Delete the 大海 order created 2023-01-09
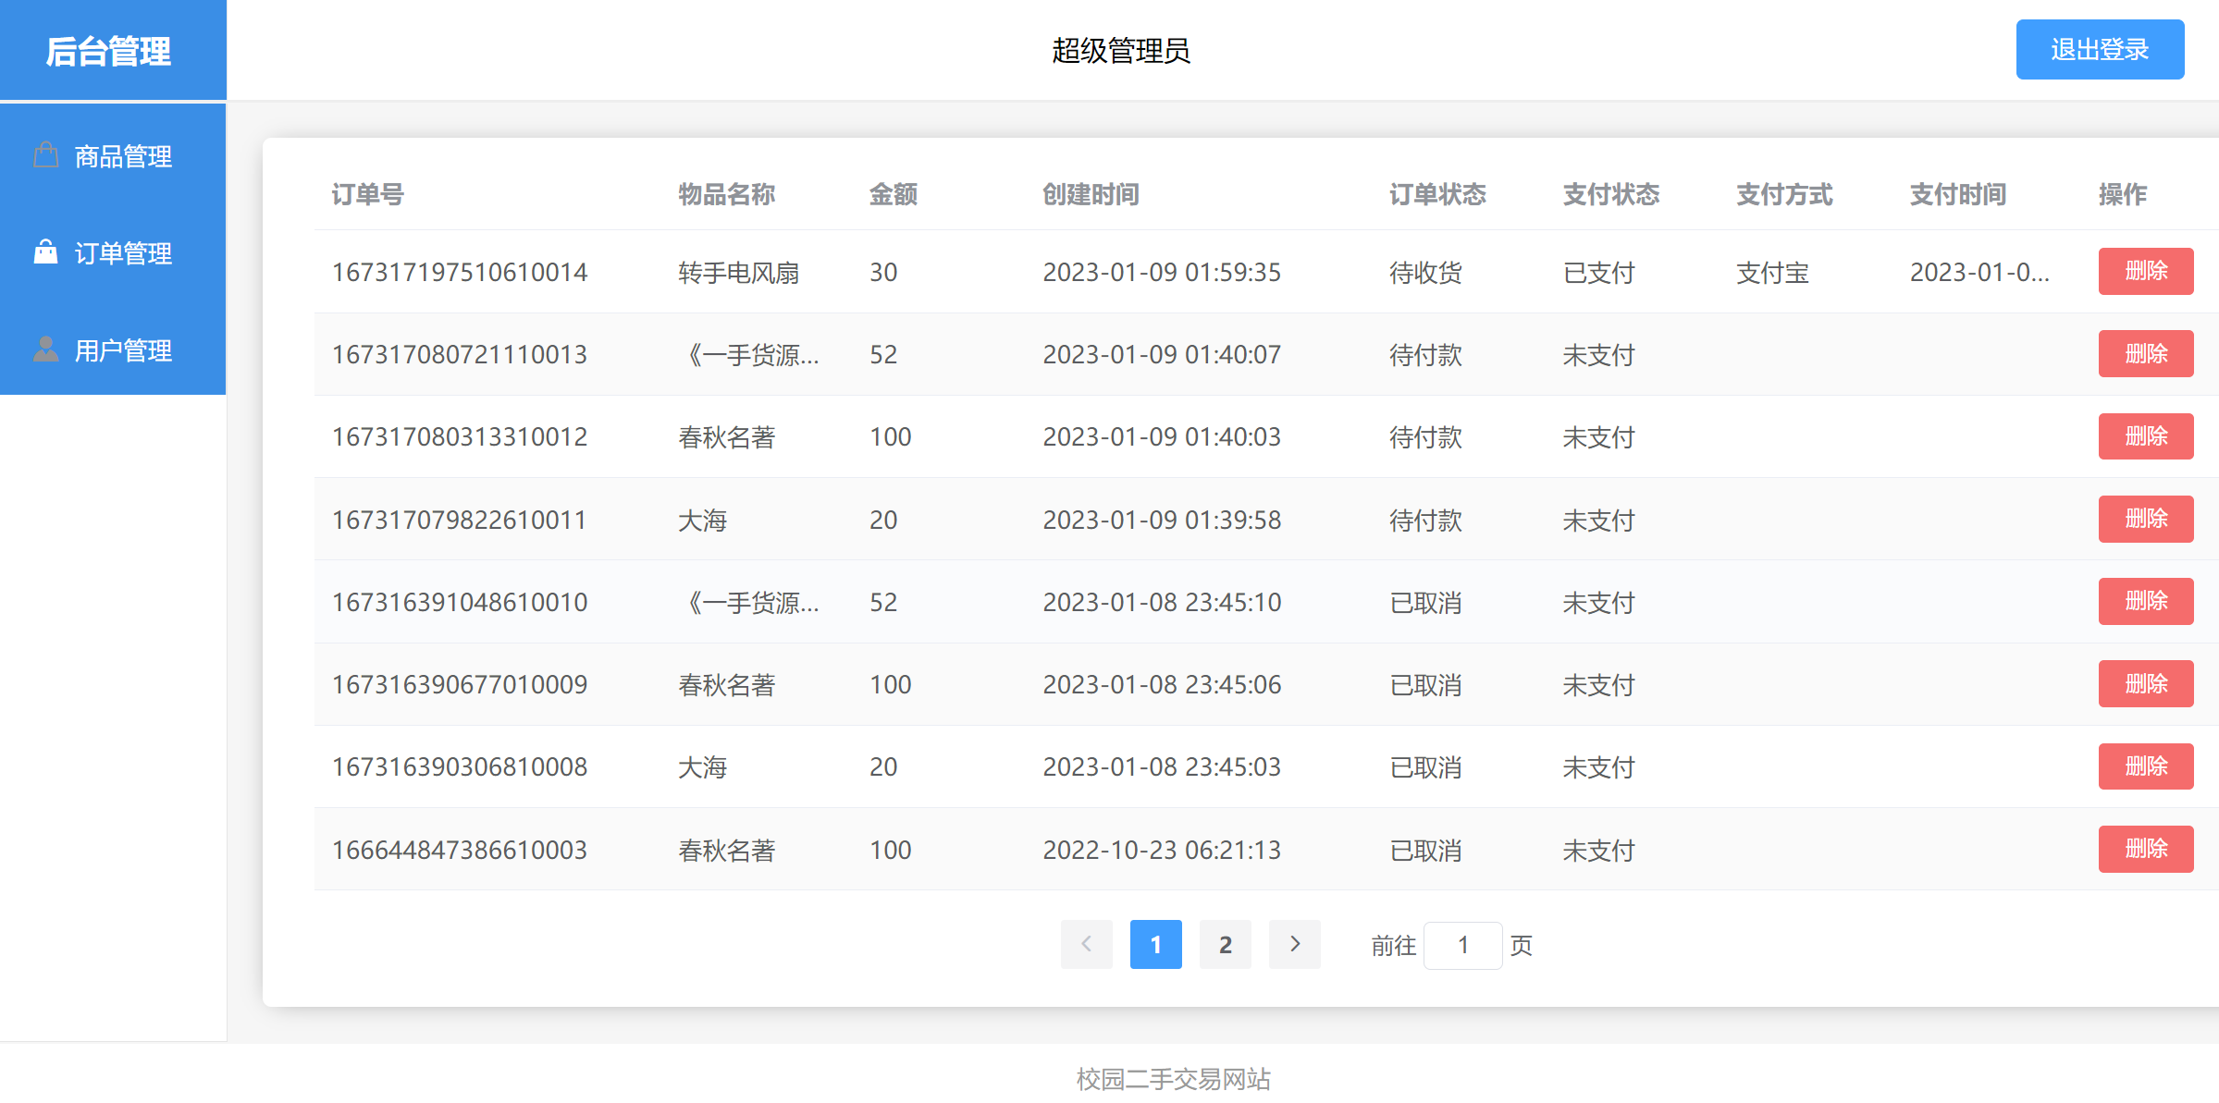 tap(2146, 519)
